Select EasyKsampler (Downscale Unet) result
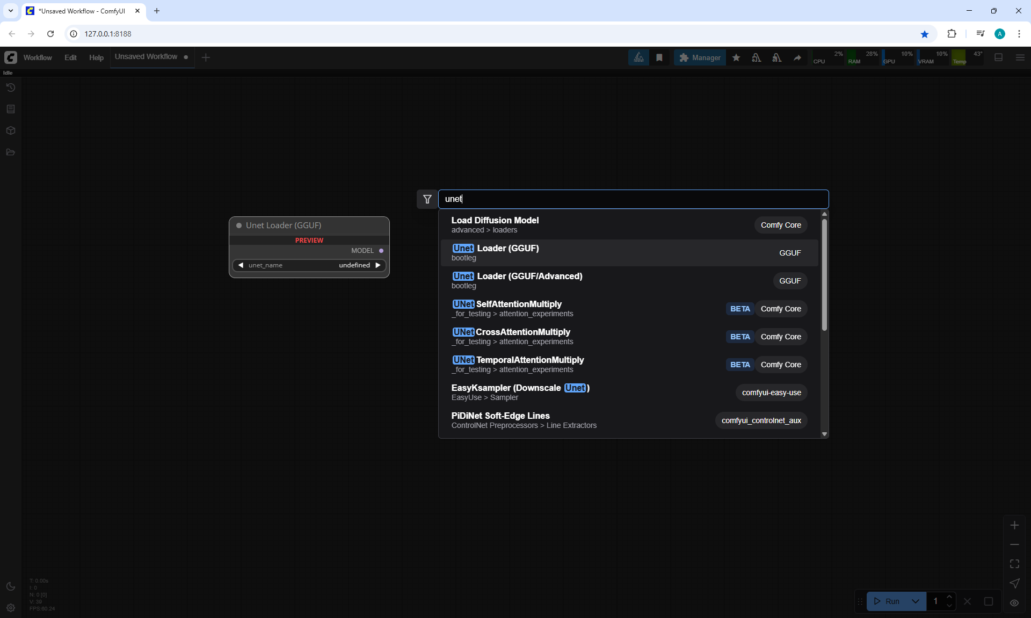1031x618 pixels. click(629, 392)
